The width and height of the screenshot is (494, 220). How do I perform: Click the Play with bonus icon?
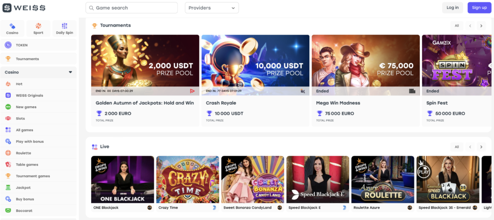[x=8, y=141]
